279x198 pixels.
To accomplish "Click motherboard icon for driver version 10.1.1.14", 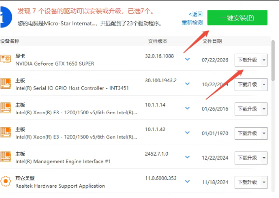I will [5, 108].
